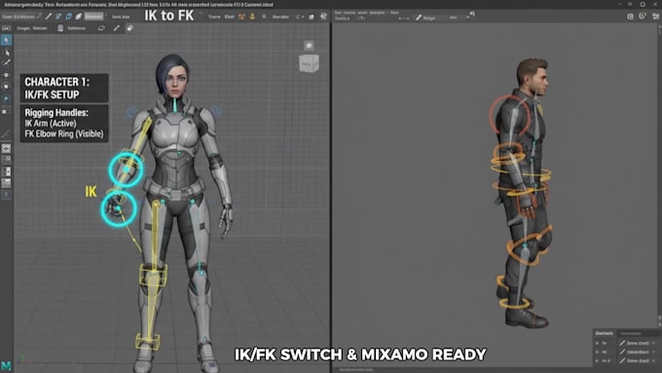The image size is (662, 373).
Task: Expand dropdown arrow on first bone row
Action: coord(654,343)
